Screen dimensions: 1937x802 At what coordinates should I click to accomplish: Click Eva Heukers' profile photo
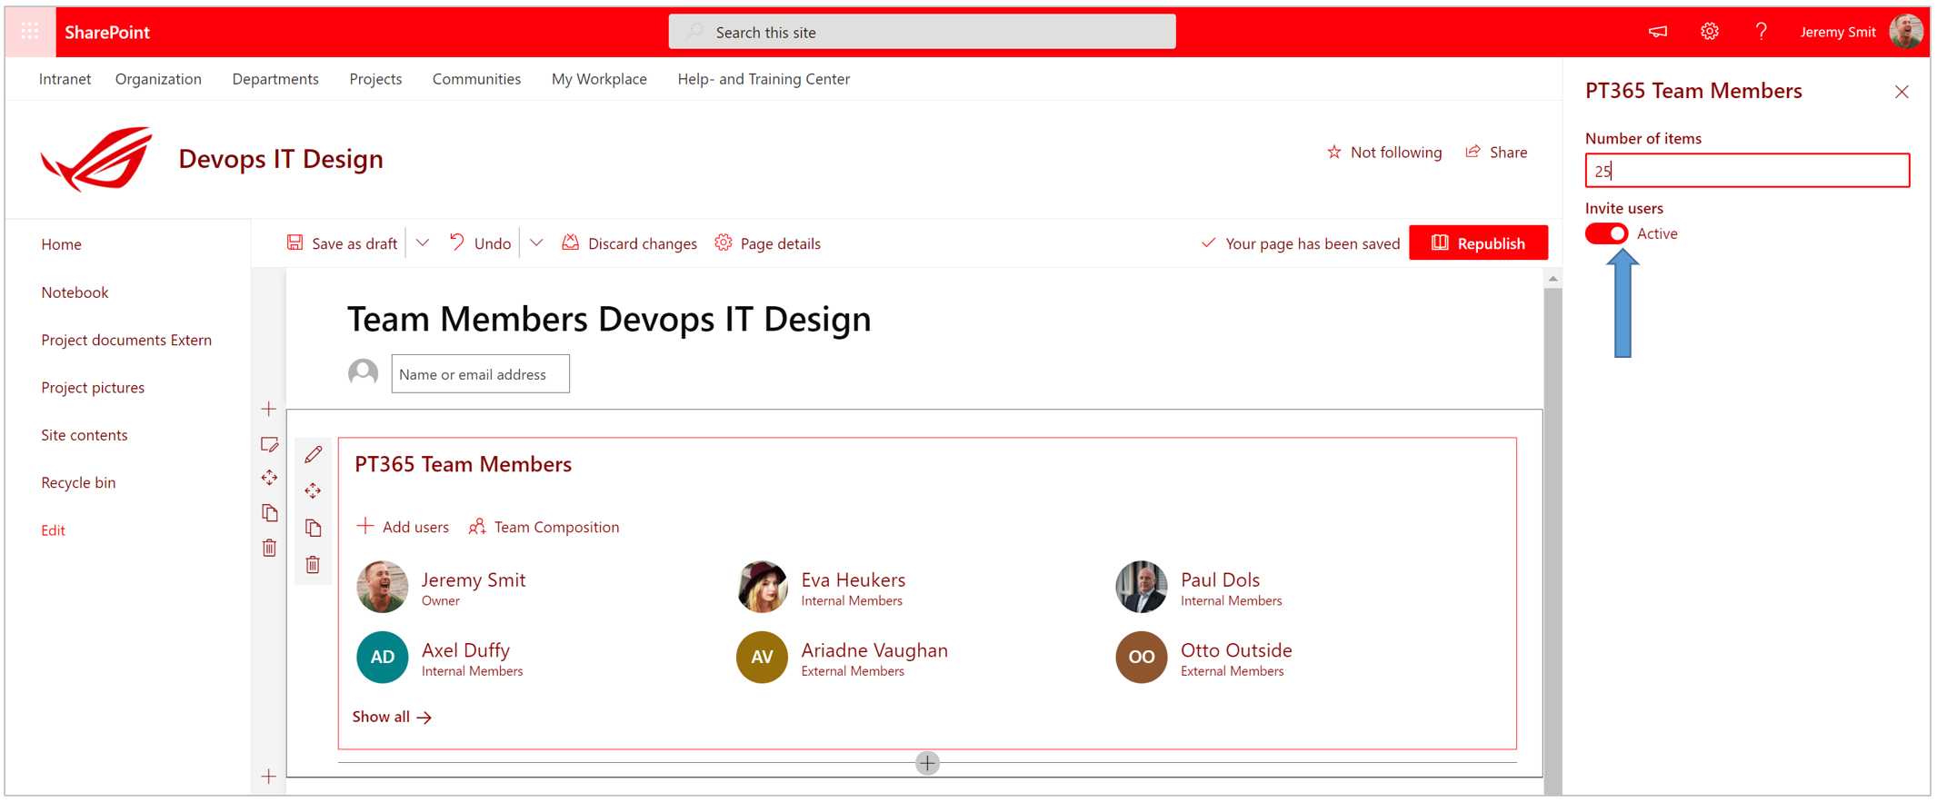762,587
